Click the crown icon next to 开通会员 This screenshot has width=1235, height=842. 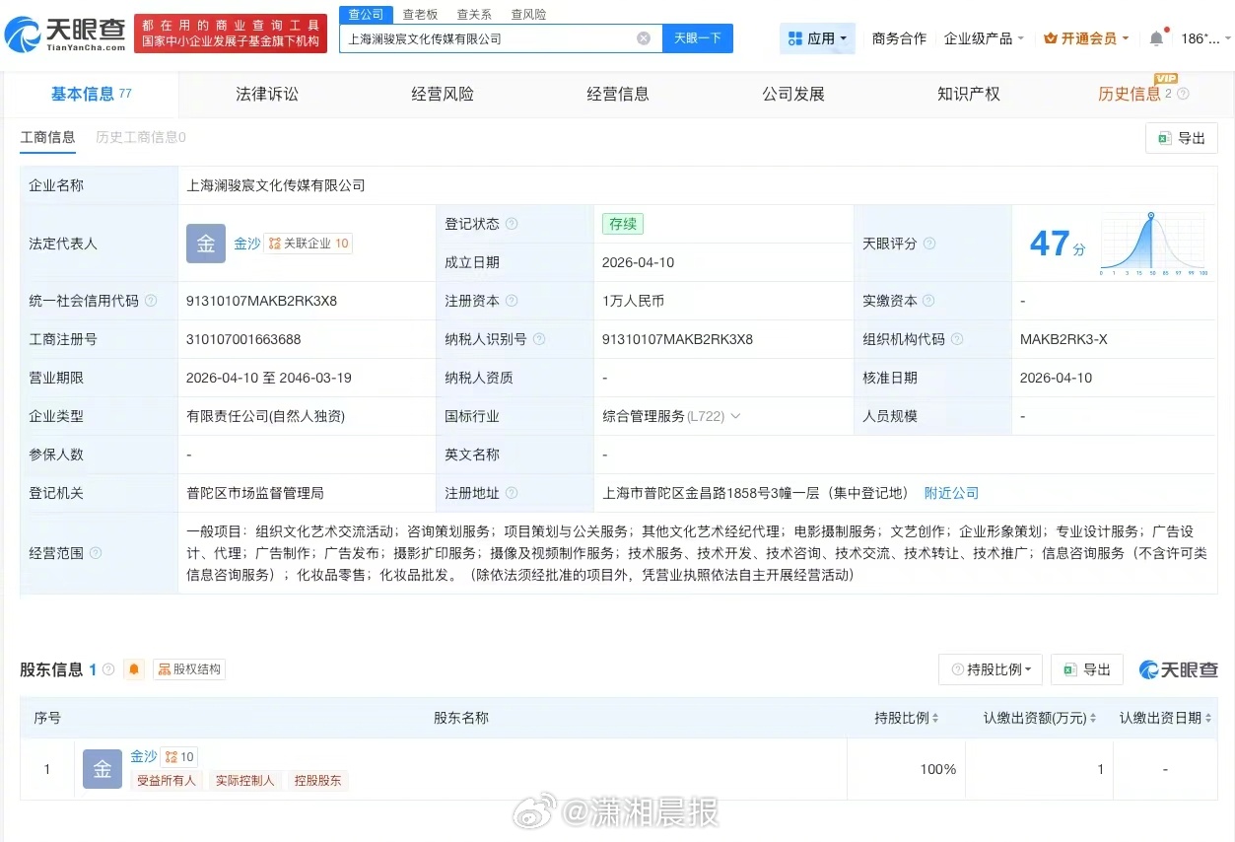tap(1049, 38)
